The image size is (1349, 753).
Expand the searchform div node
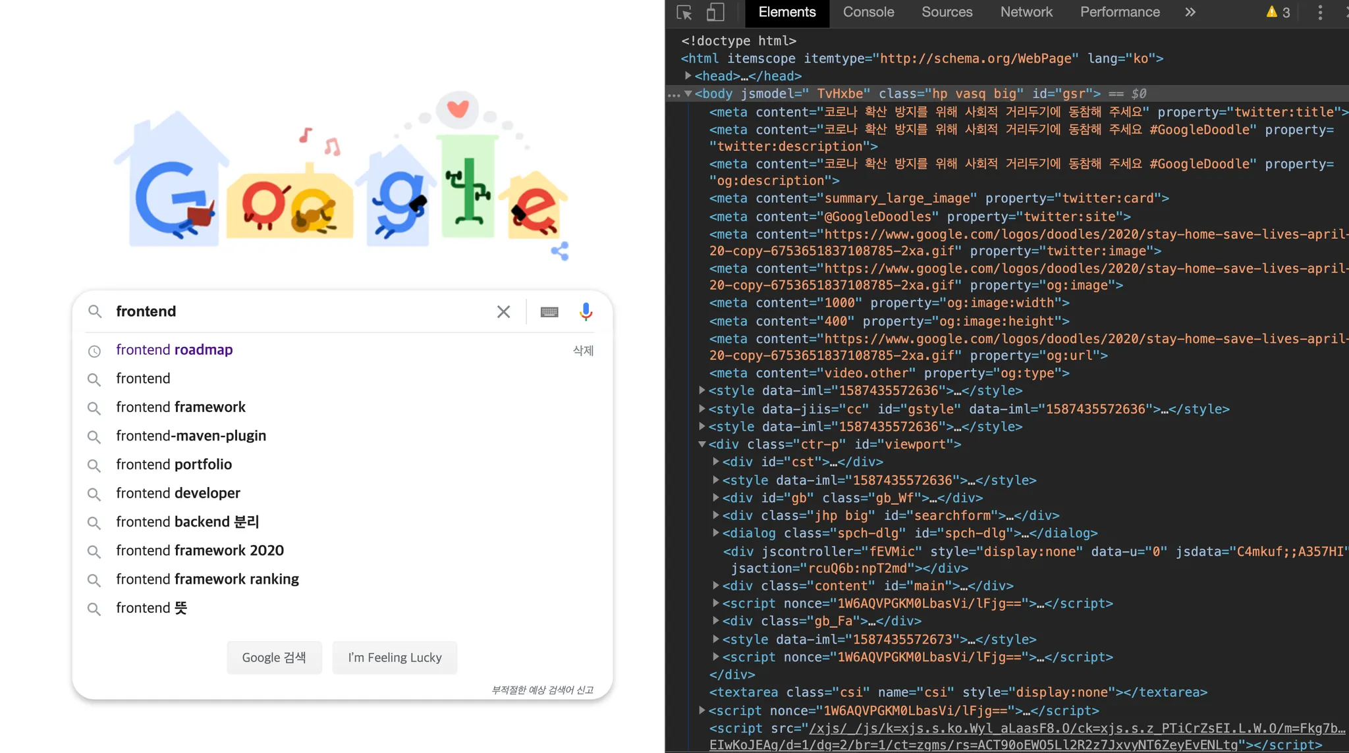716,515
